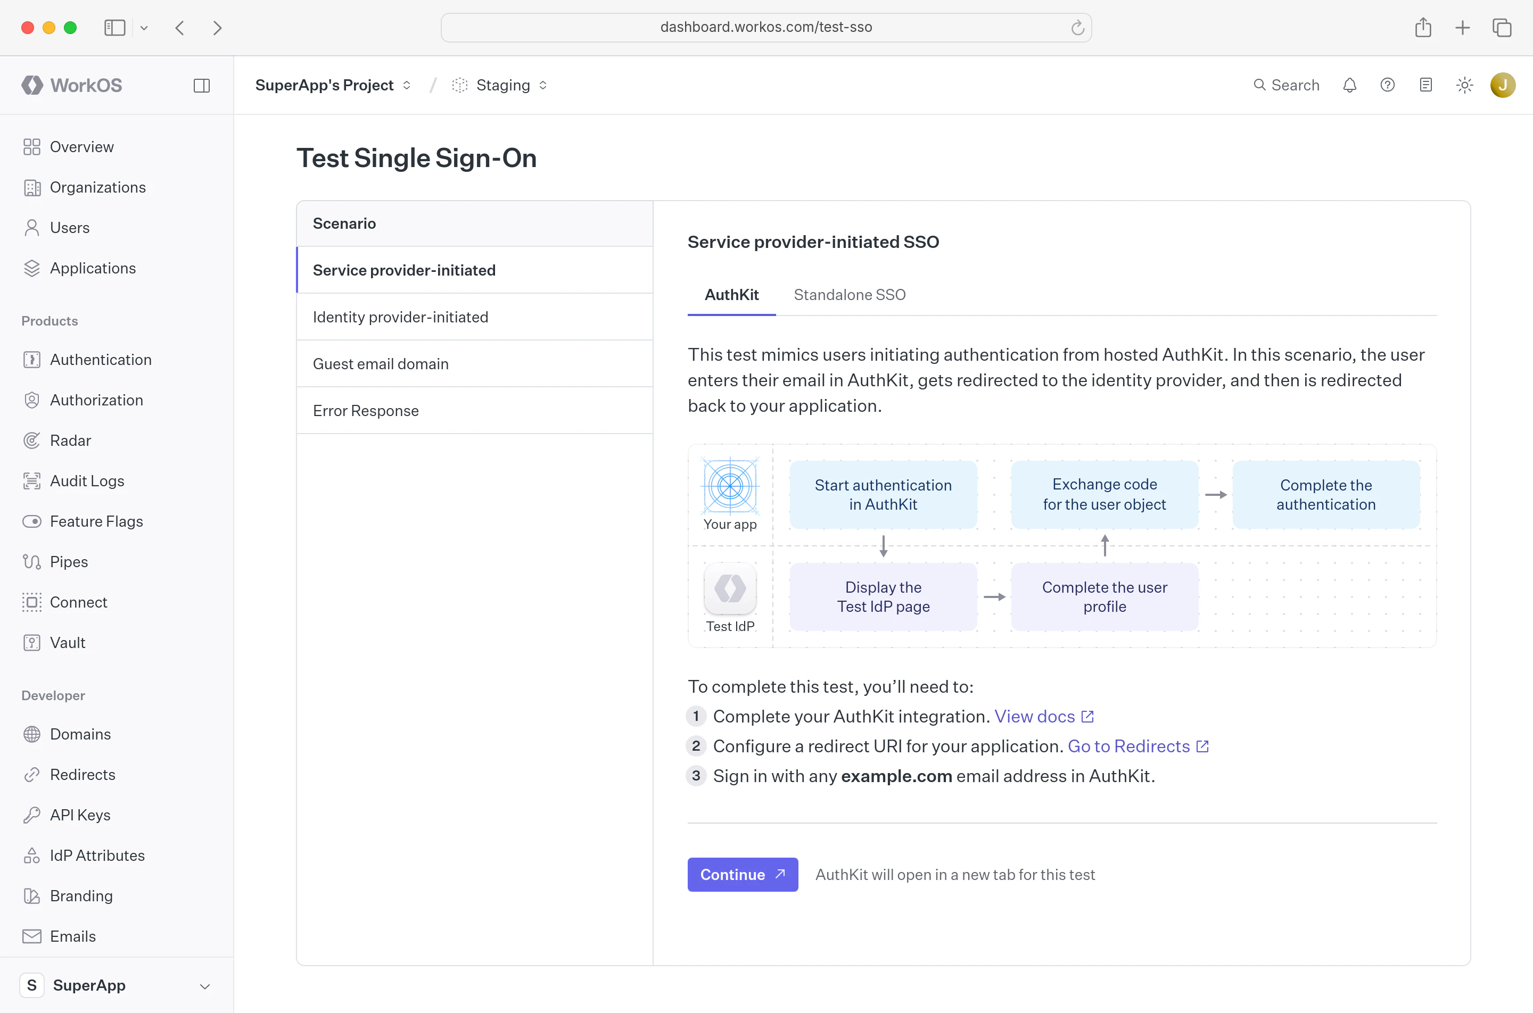Show Safari tab overview

(x=1502, y=28)
